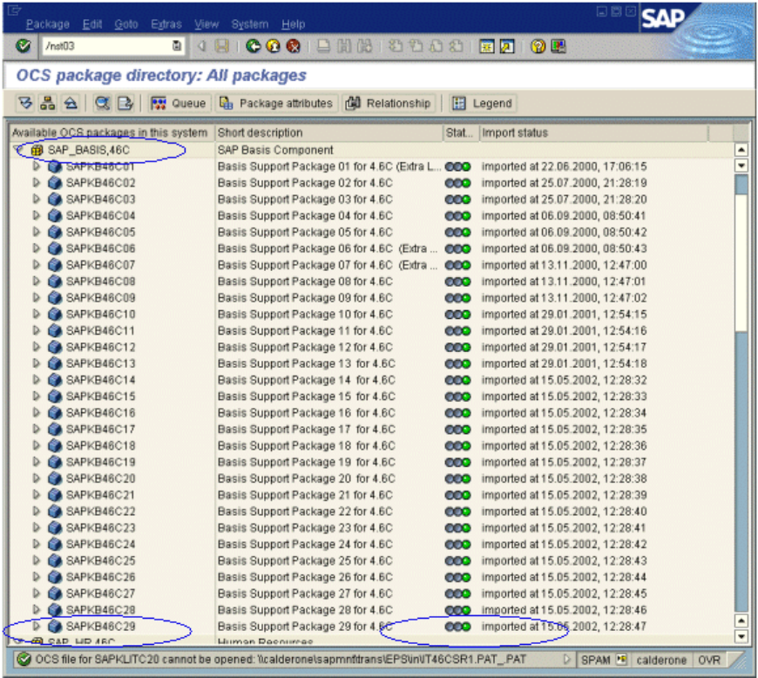Click the Stat... column header
The height and width of the screenshot is (678, 758).
click(x=461, y=132)
